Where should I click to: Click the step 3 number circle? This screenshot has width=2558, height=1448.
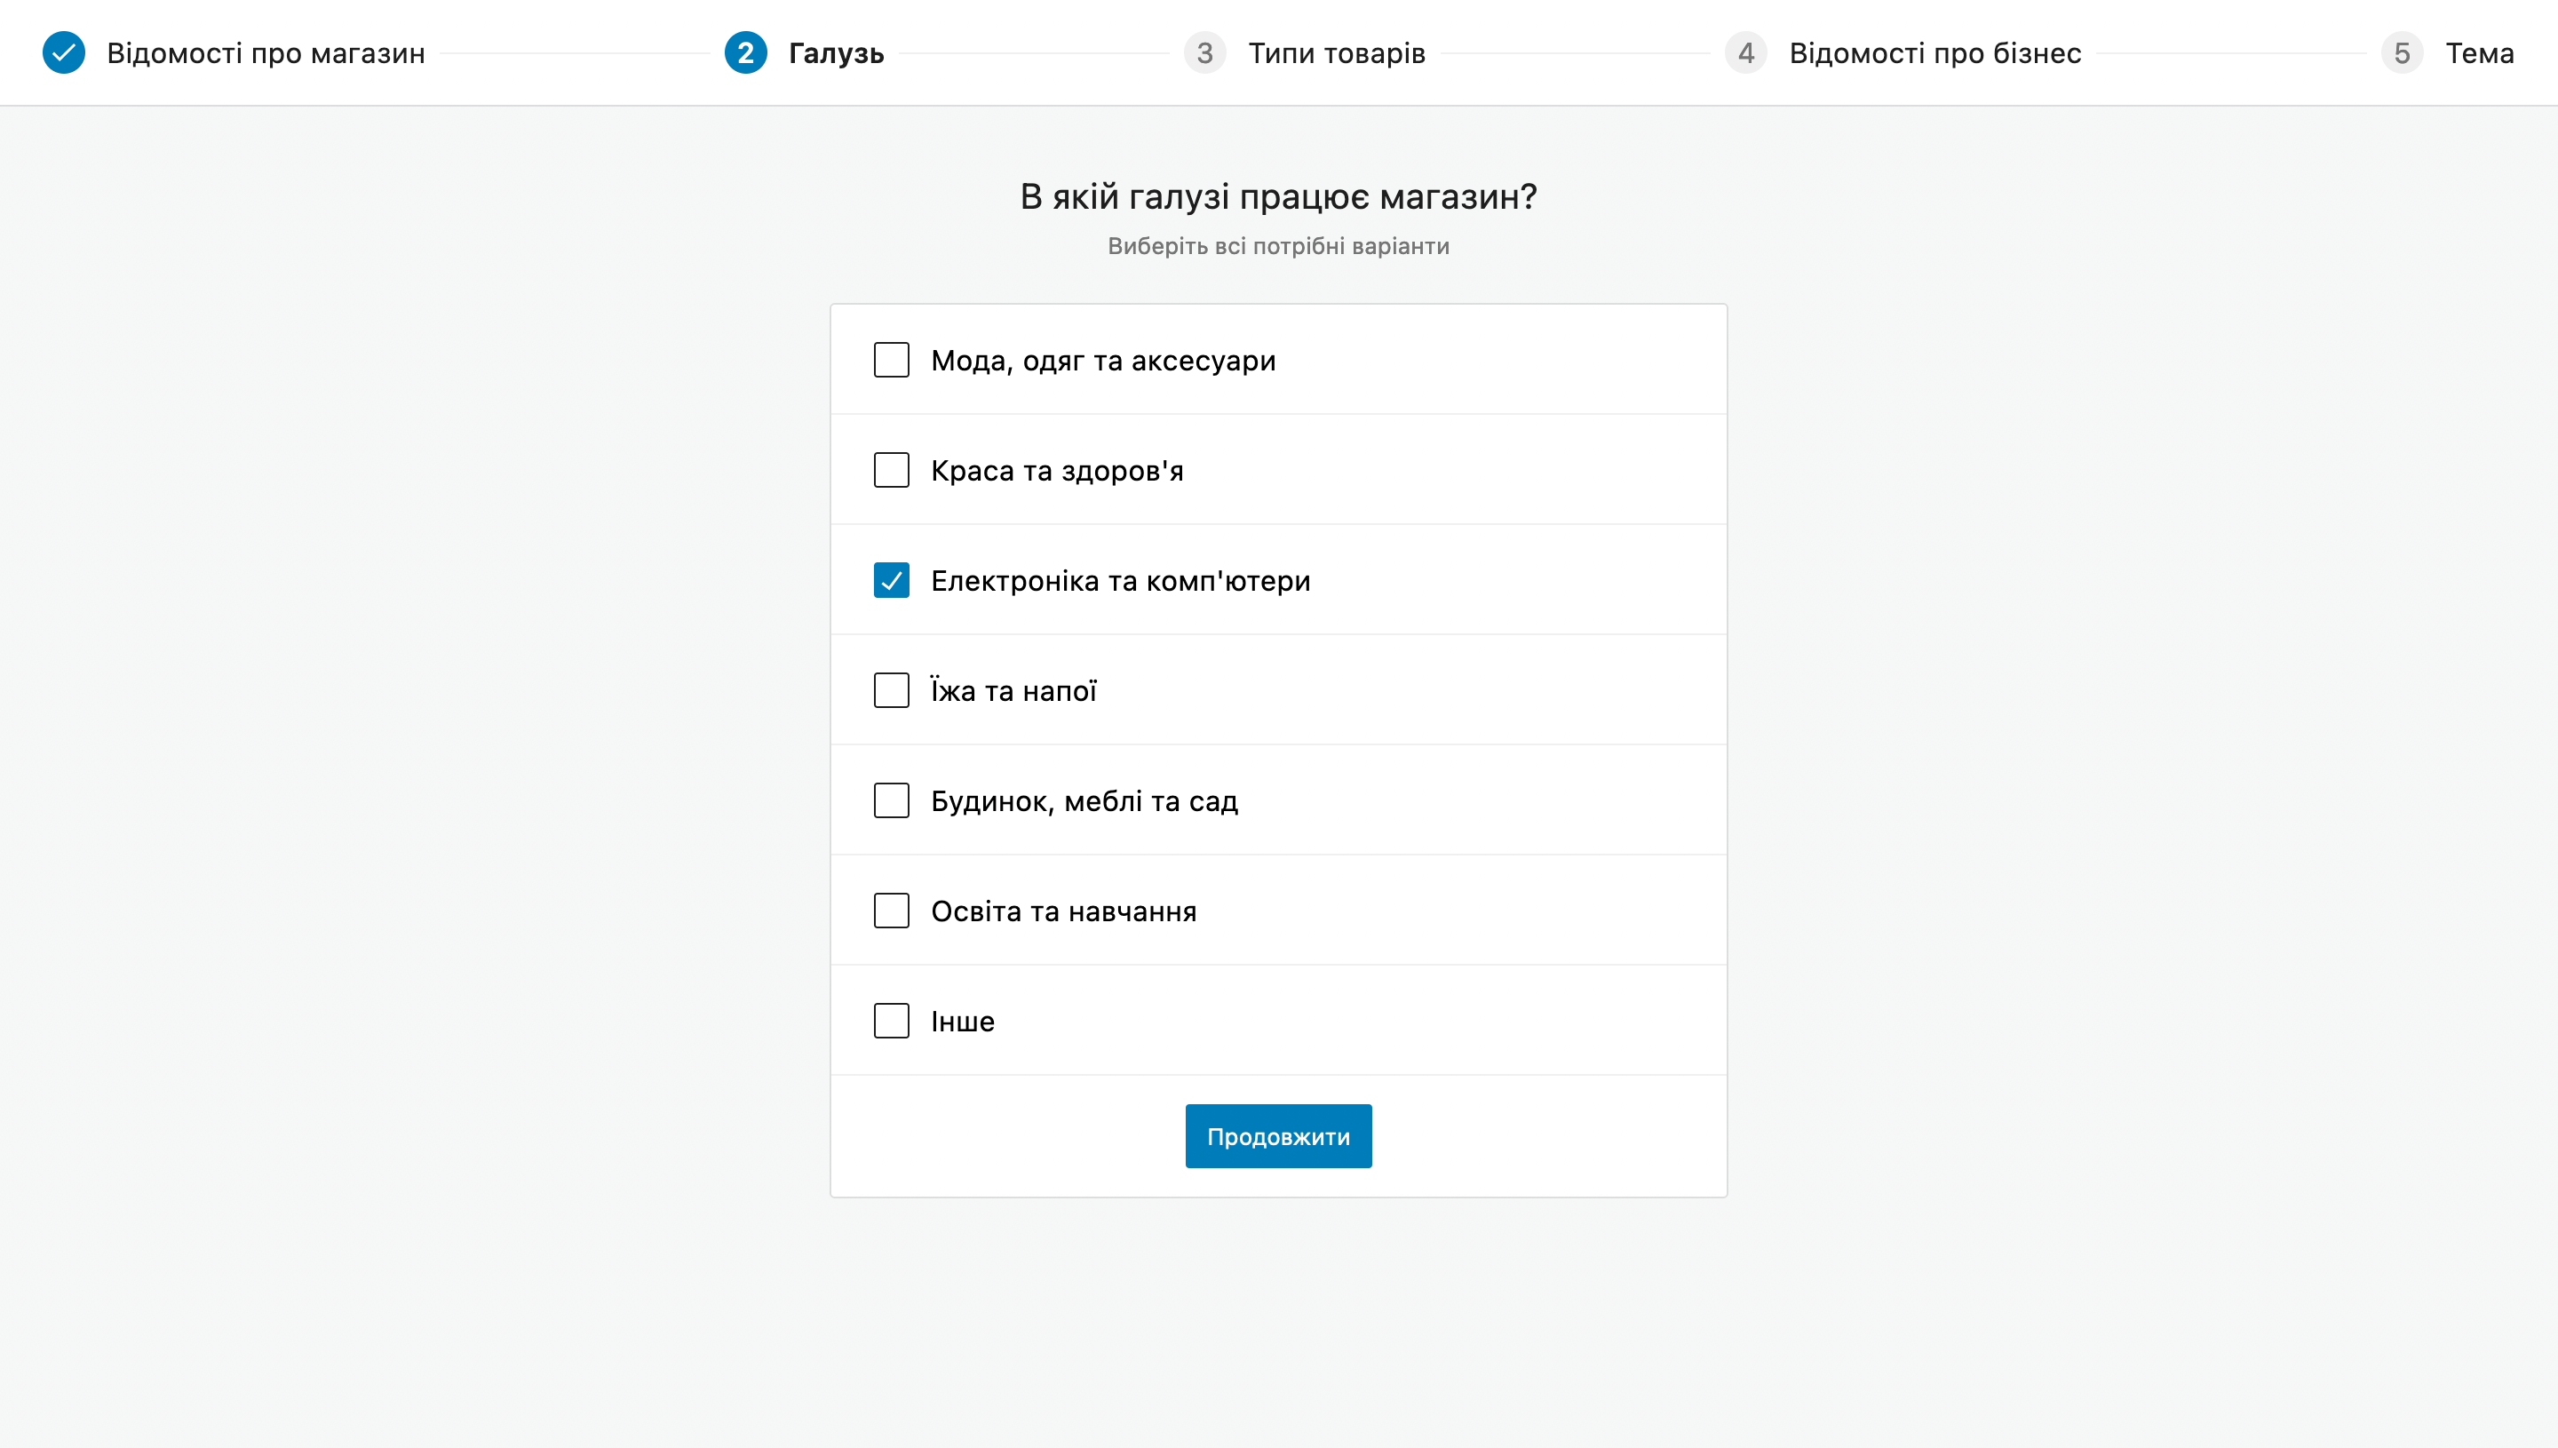pos(1205,52)
